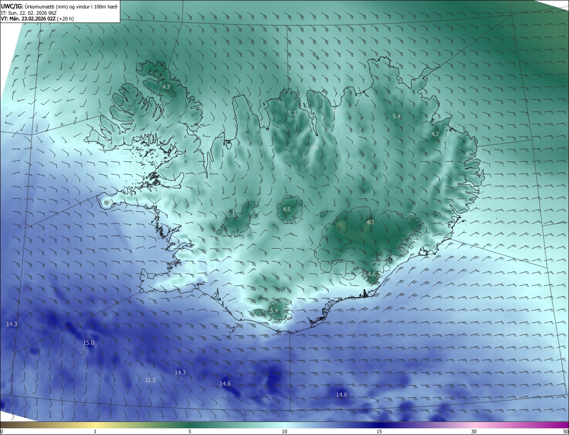The height and width of the screenshot is (435, 569).
Task: Click the 4.6 value near the southeast coast
Action: [x=372, y=274]
